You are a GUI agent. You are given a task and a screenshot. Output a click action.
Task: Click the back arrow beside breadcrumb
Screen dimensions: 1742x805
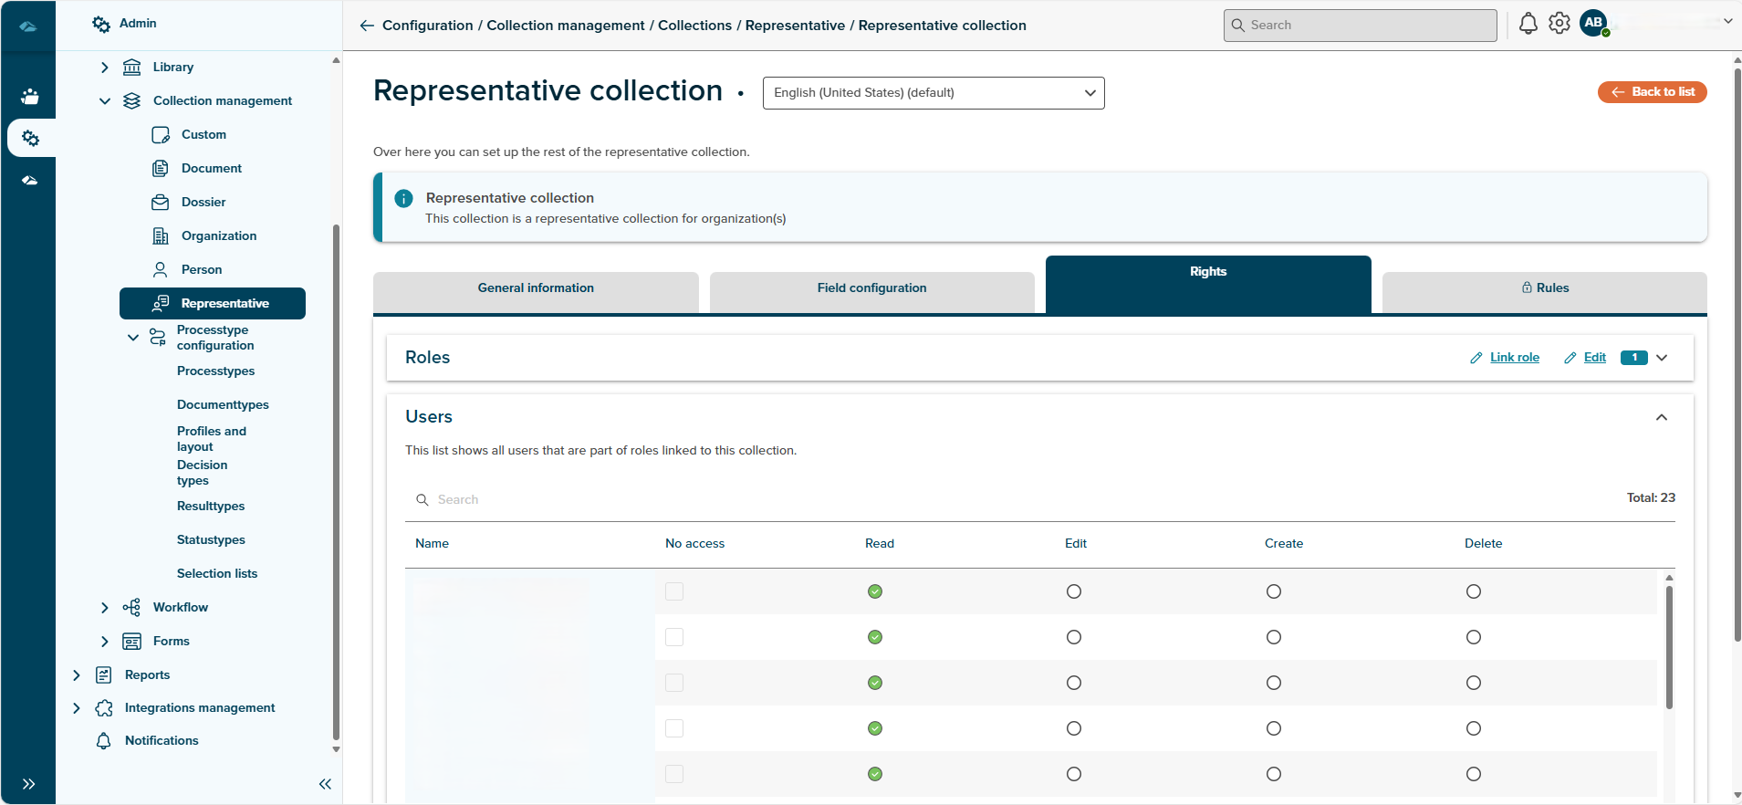point(367,26)
